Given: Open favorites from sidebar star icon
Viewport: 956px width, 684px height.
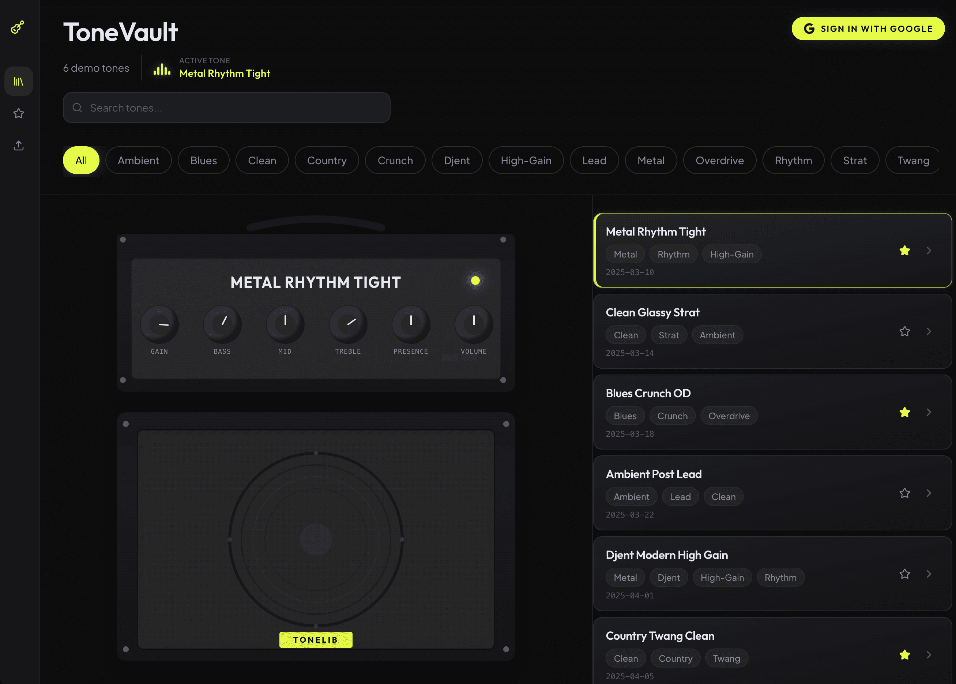Looking at the screenshot, I should tap(19, 113).
